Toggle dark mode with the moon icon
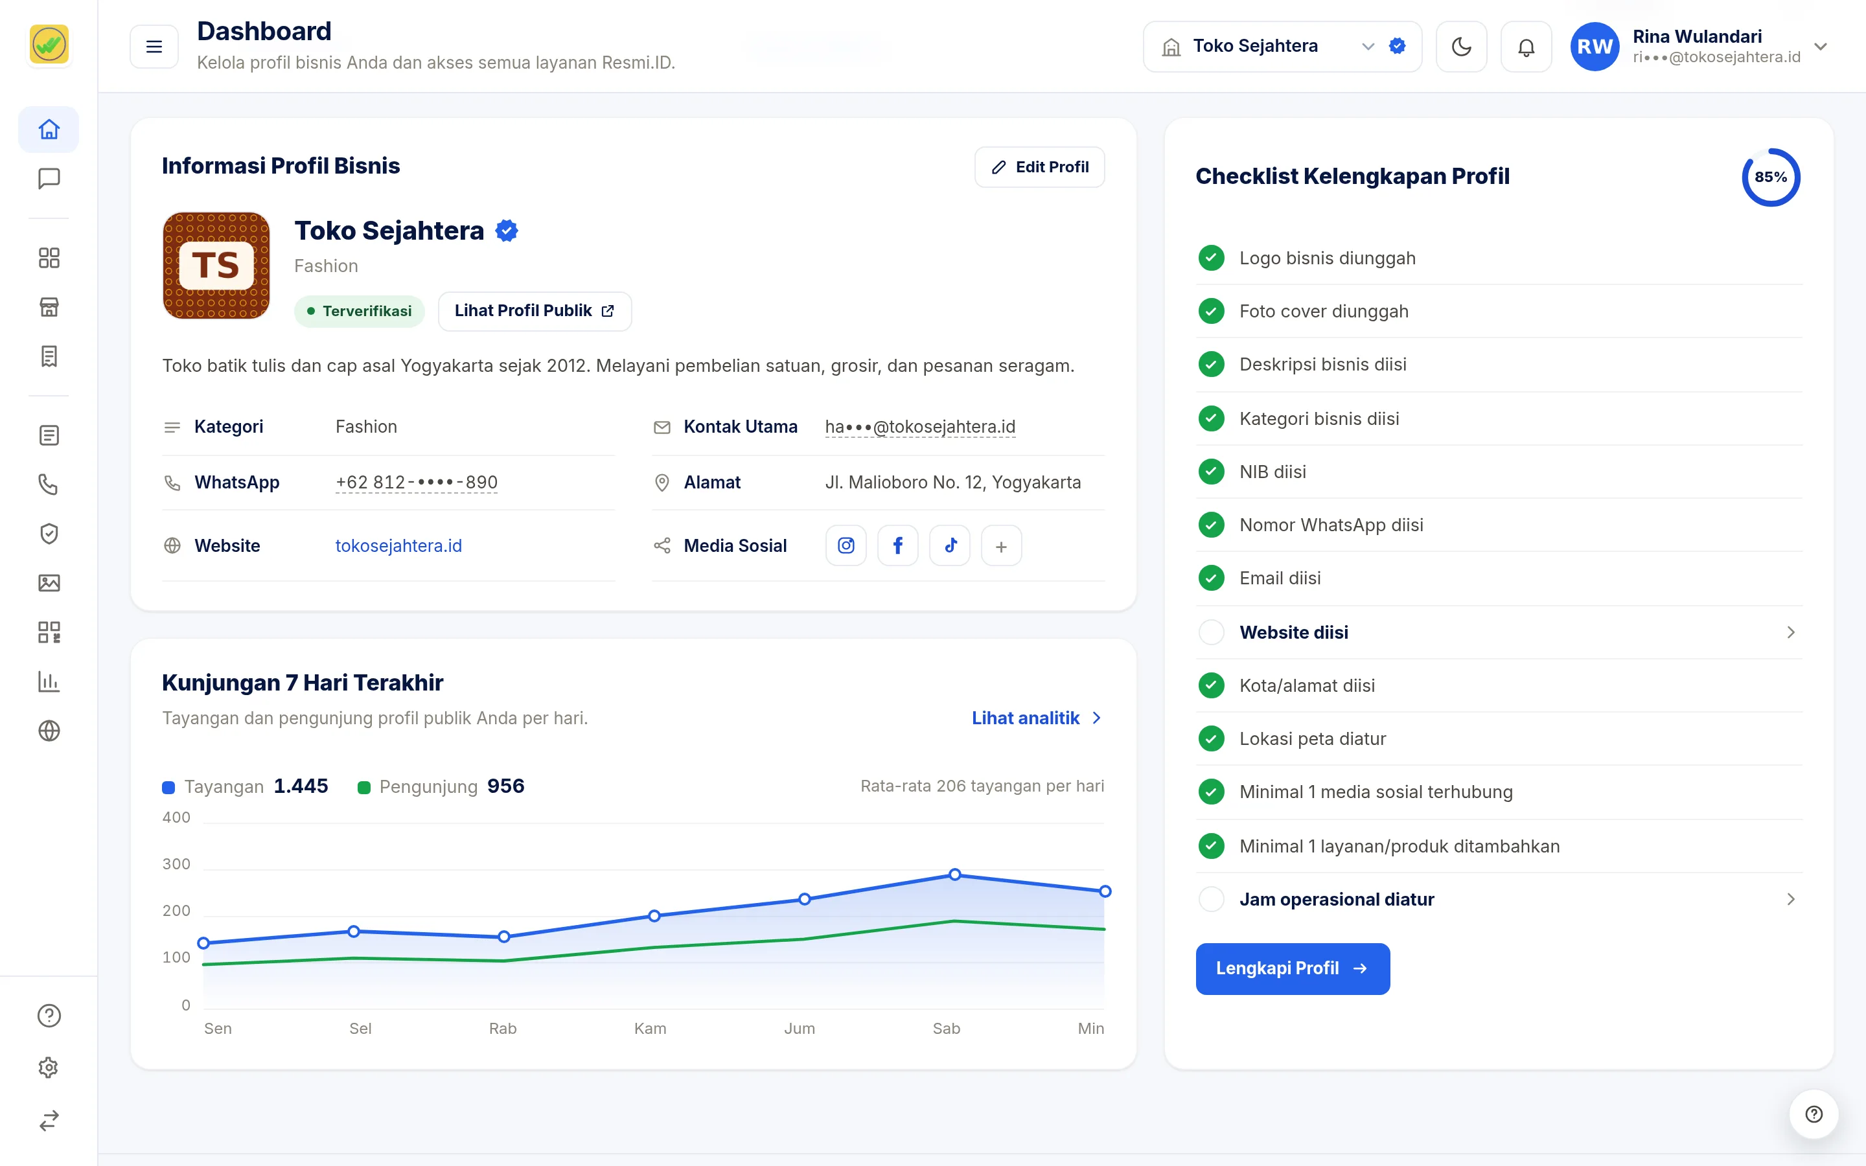Image resolution: width=1866 pixels, height=1166 pixels. pos(1461,47)
